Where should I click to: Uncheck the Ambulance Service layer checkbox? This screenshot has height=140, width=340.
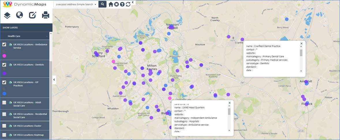pyautogui.click(x=4, y=44)
